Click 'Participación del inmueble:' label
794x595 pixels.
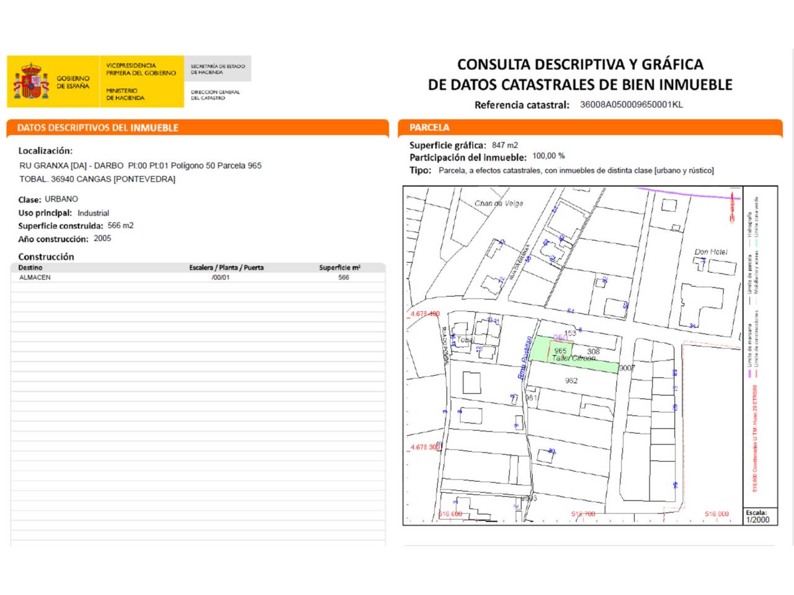[468, 157]
